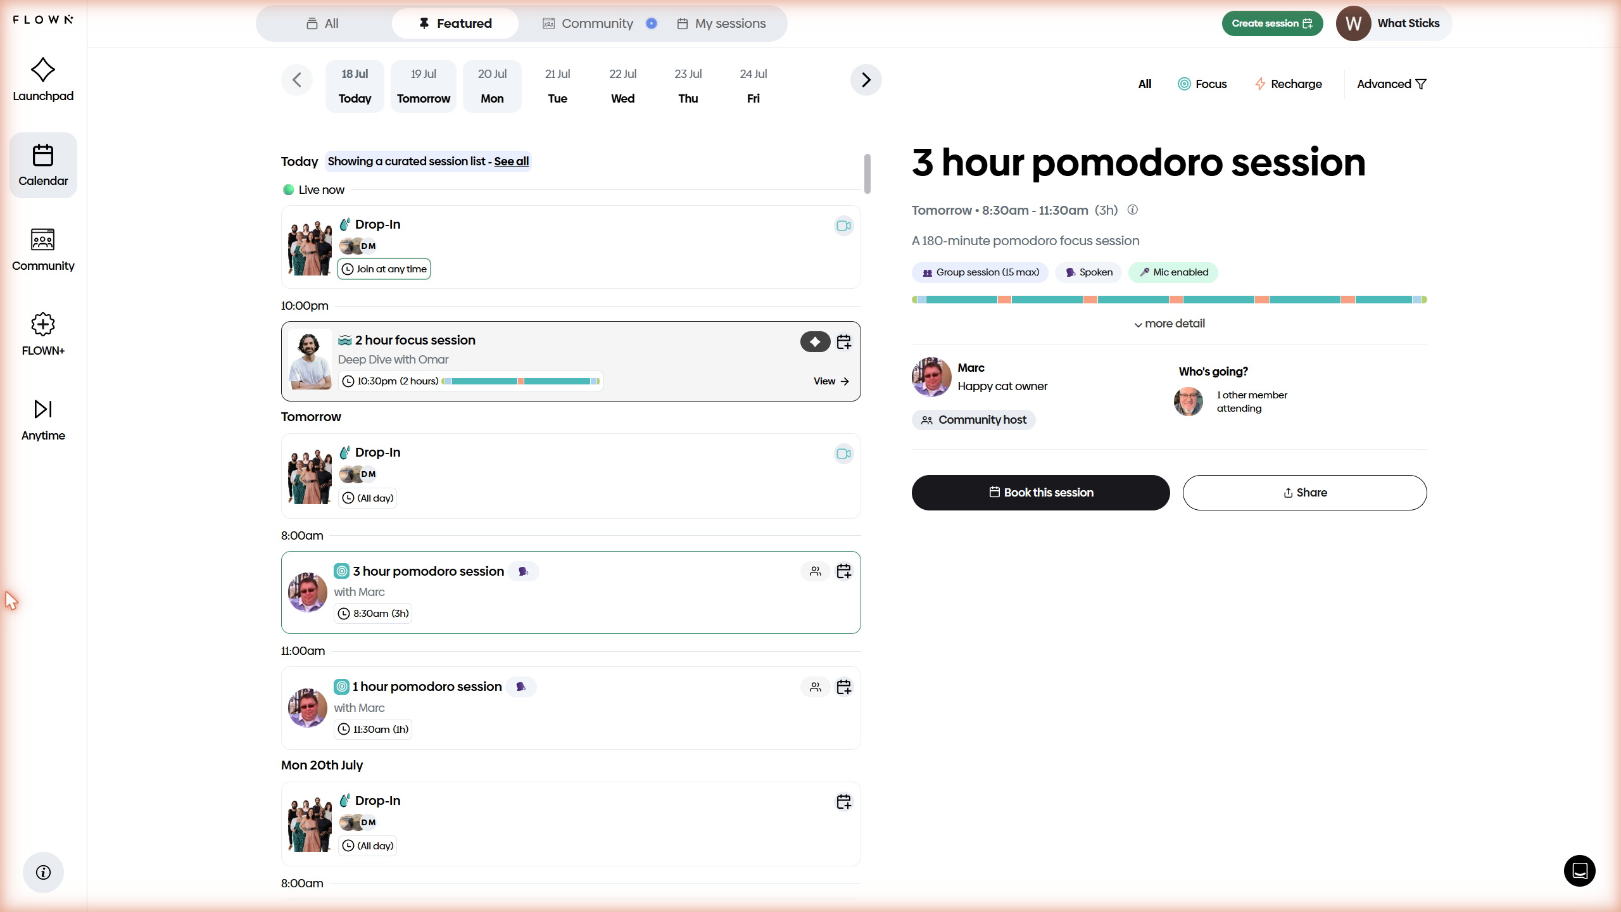Image resolution: width=1621 pixels, height=912 pixels.
Task: Click the Group session (15 max) tag
Action: pyautogui.click(x=980, y=272)
